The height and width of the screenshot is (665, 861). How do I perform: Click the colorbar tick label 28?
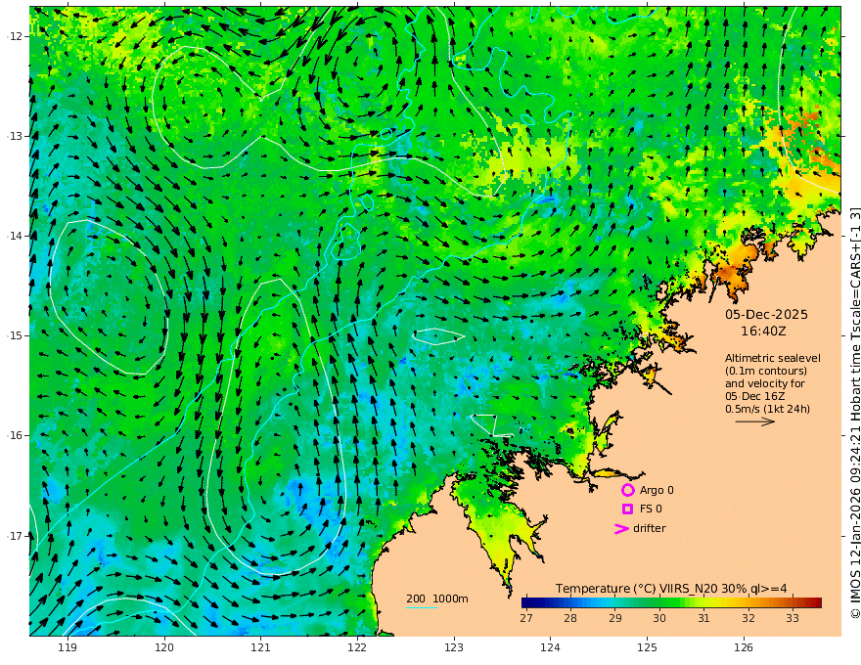[570, 618]
